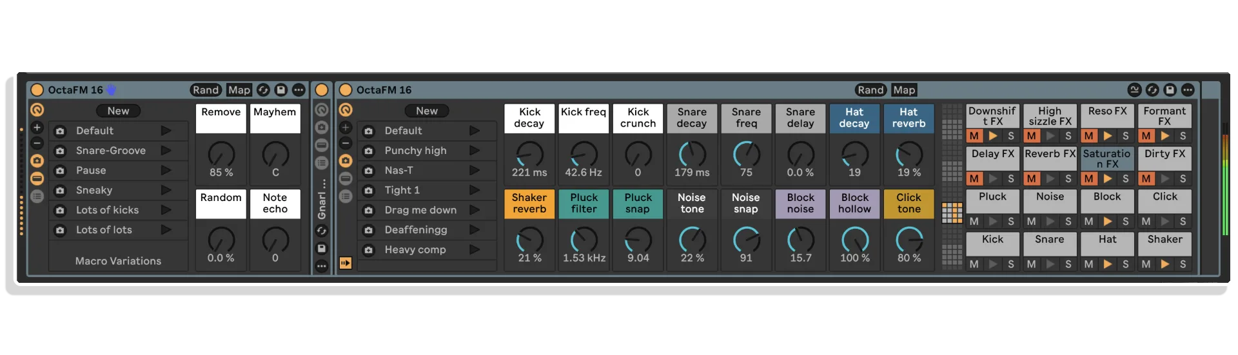
Task: Toggle Map mode on the right OctaFM 16 rack
Action: pyautogui.click(x=904, y=90)
